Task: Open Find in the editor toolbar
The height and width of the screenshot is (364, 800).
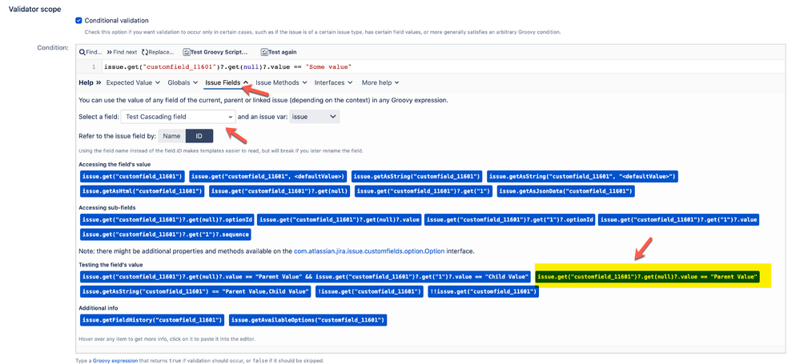Action: point(90,52)
